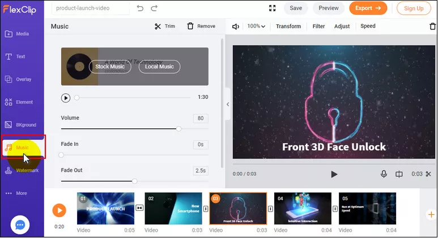Click the FlexClip logo
The image size is (438, 238).
click(20, 10)
